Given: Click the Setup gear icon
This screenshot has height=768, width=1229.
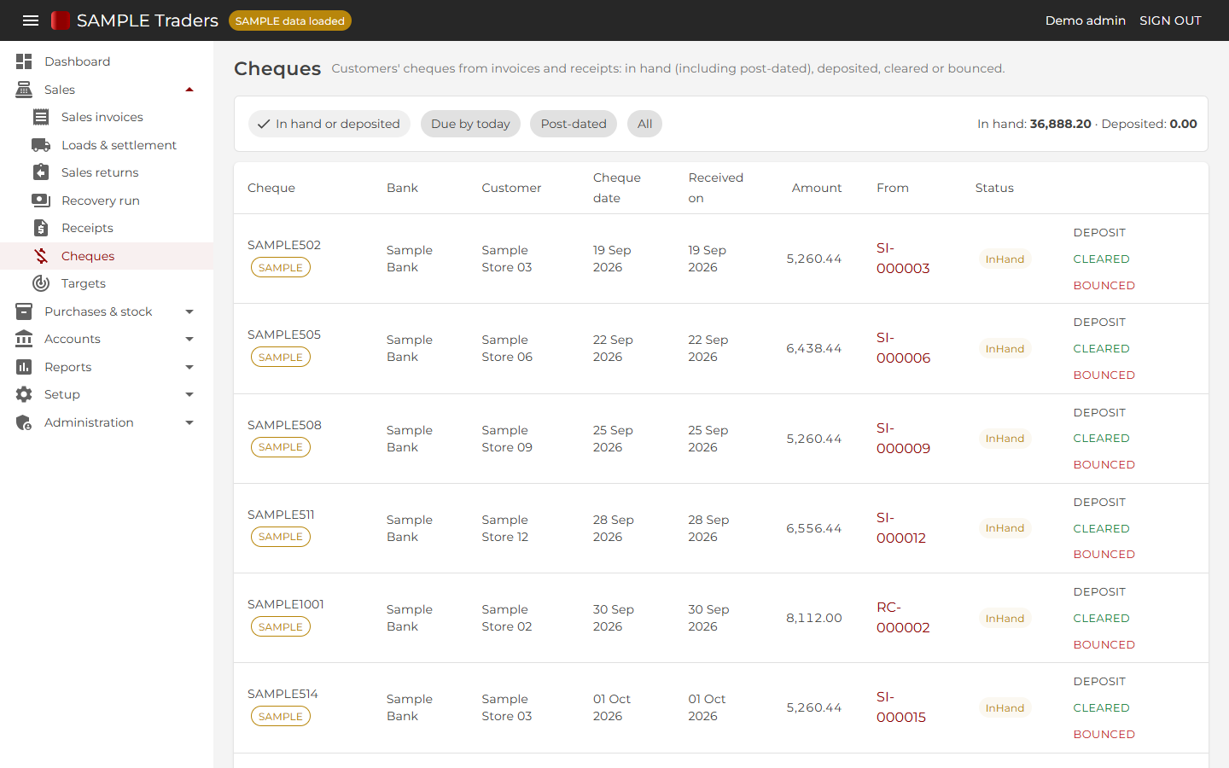Looking at the screenshot, I should click(x=24, y=394).
